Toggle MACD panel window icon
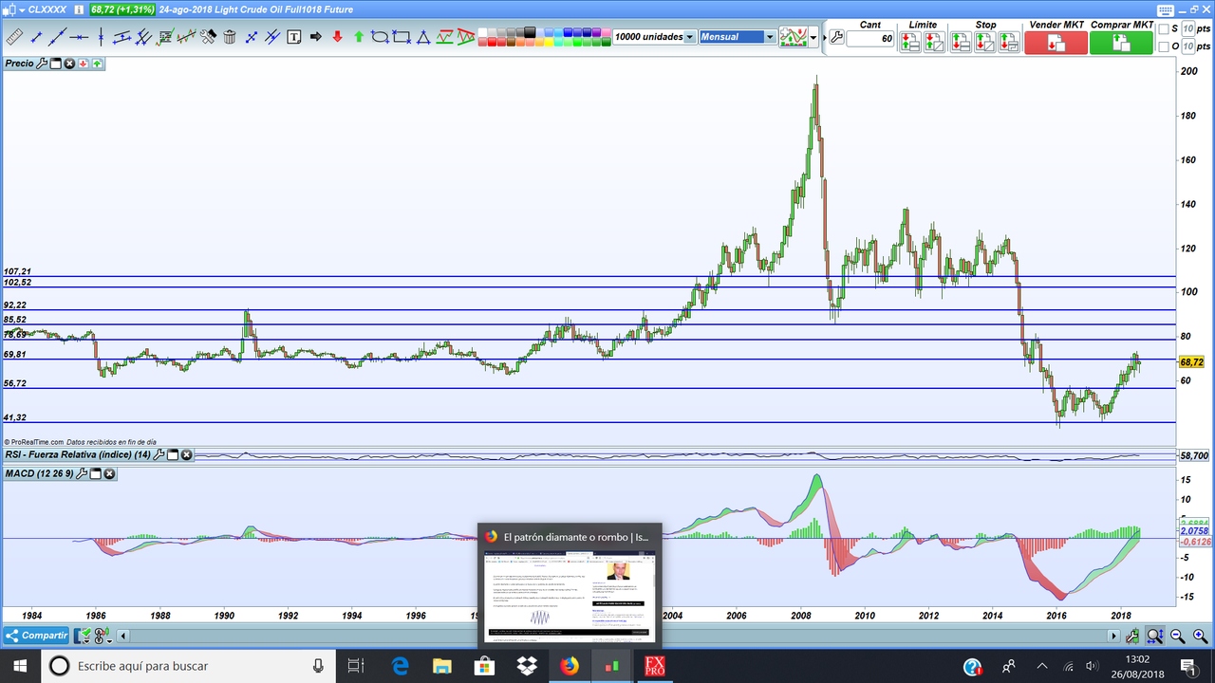The image size is (1215, 683). pos(95,473)
